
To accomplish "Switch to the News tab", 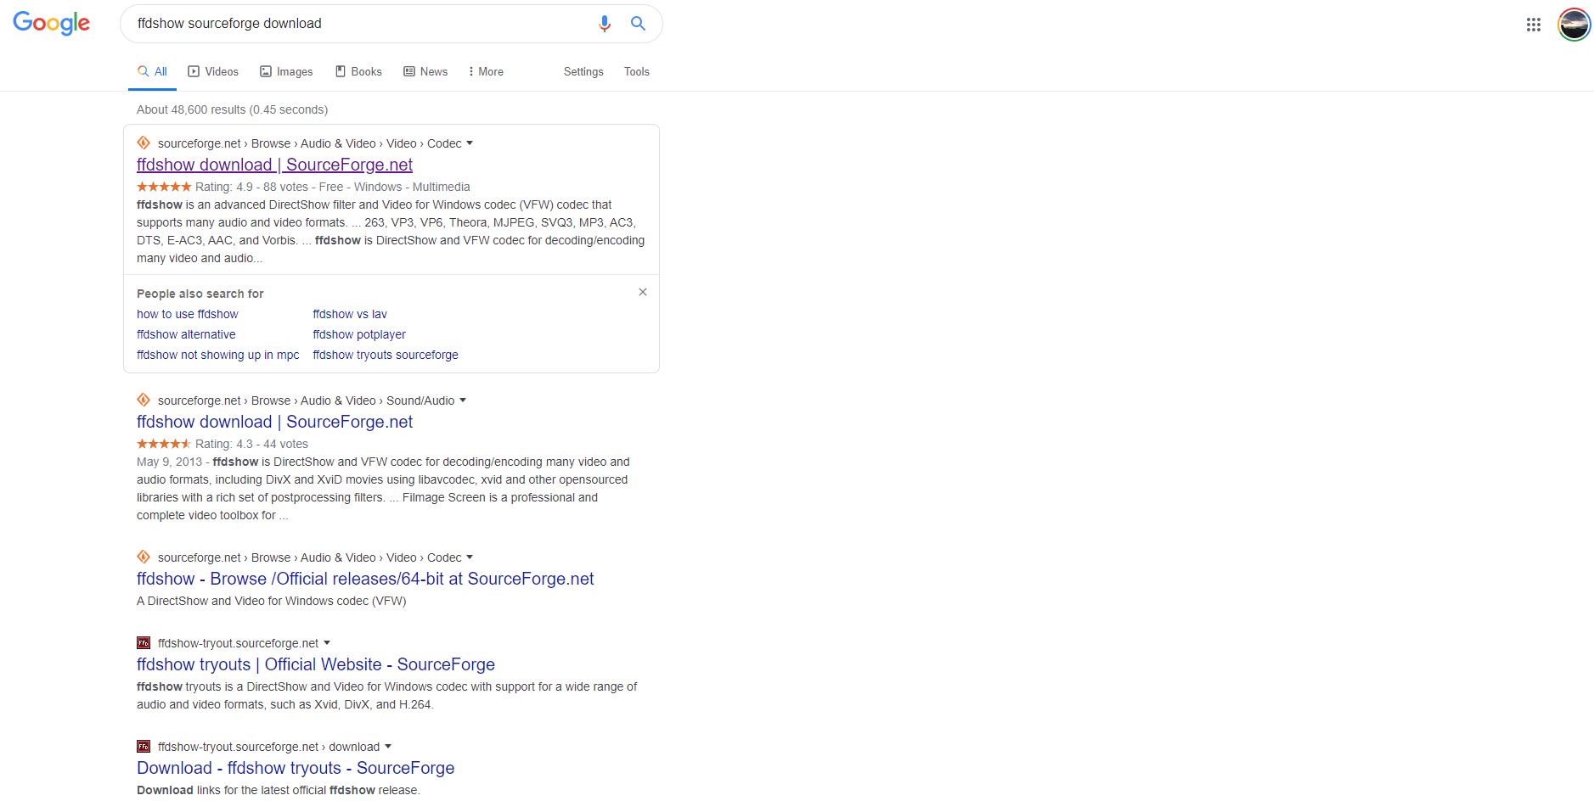I will [425, 71].
